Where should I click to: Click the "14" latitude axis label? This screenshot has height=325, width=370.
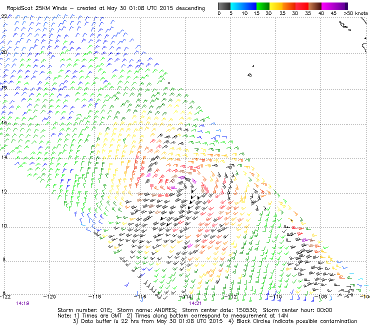[4, 157]
